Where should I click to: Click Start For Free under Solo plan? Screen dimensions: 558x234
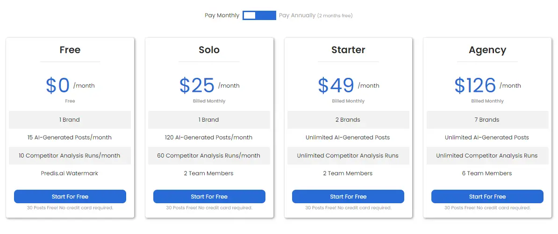click(x=209, y=196)
